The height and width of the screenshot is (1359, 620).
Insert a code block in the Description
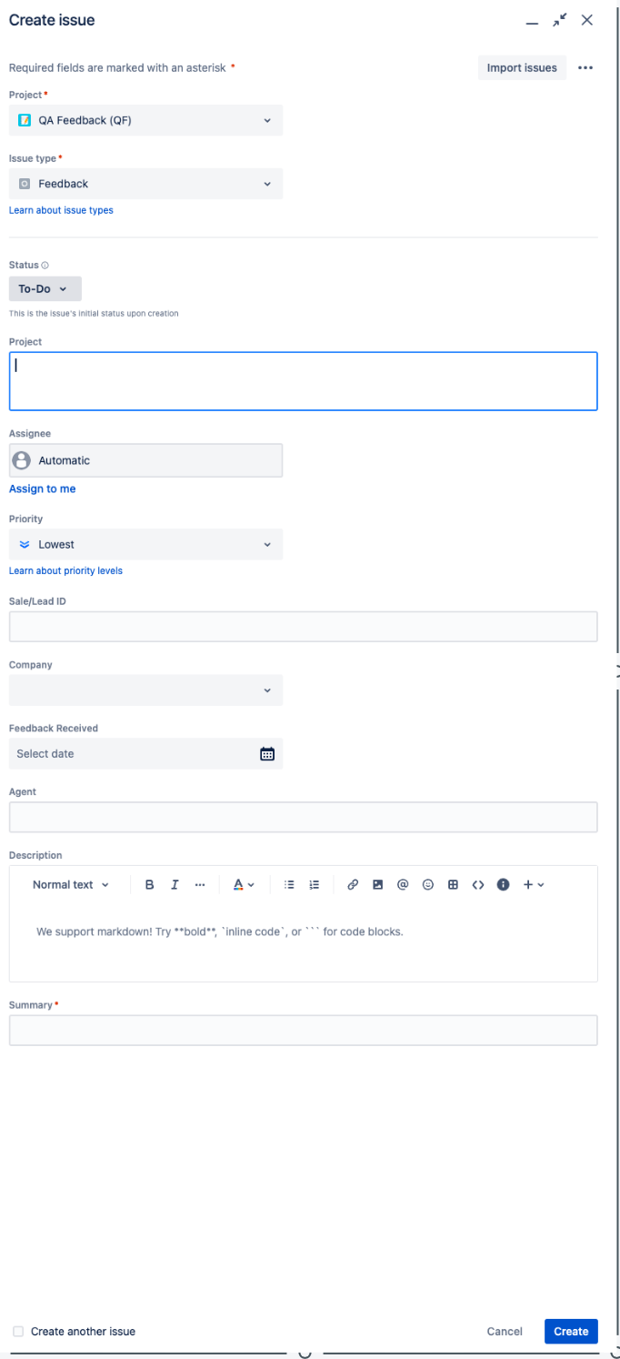tap(478, 884)
